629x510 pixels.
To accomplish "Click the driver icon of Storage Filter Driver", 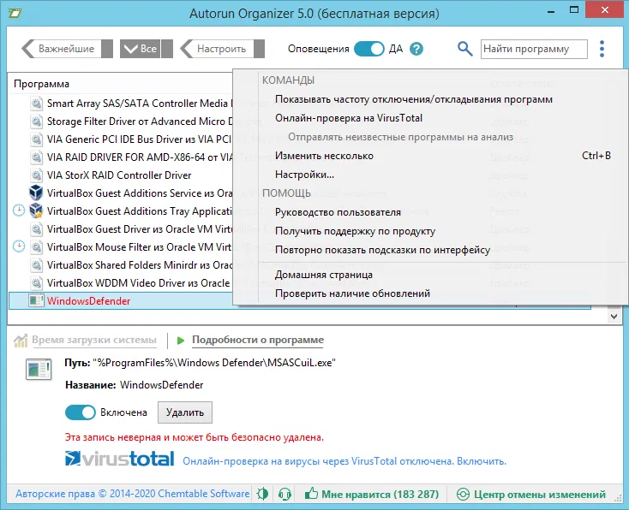I will 37,121.
